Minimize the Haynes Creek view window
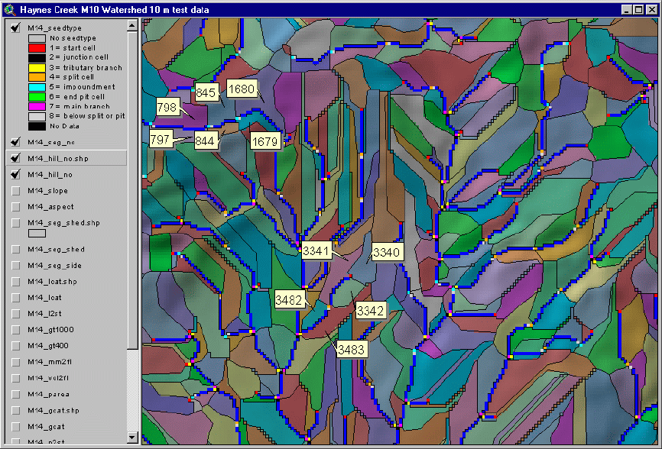Screen dimensions: 662x449 pos(627,9)
